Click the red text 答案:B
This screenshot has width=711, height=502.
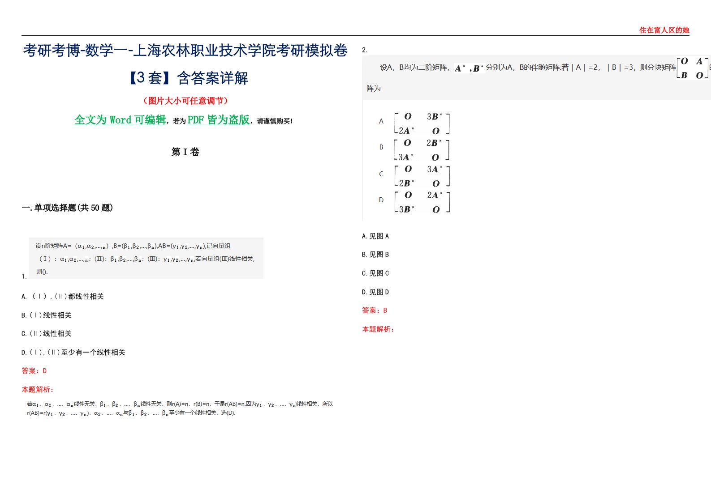375,311
